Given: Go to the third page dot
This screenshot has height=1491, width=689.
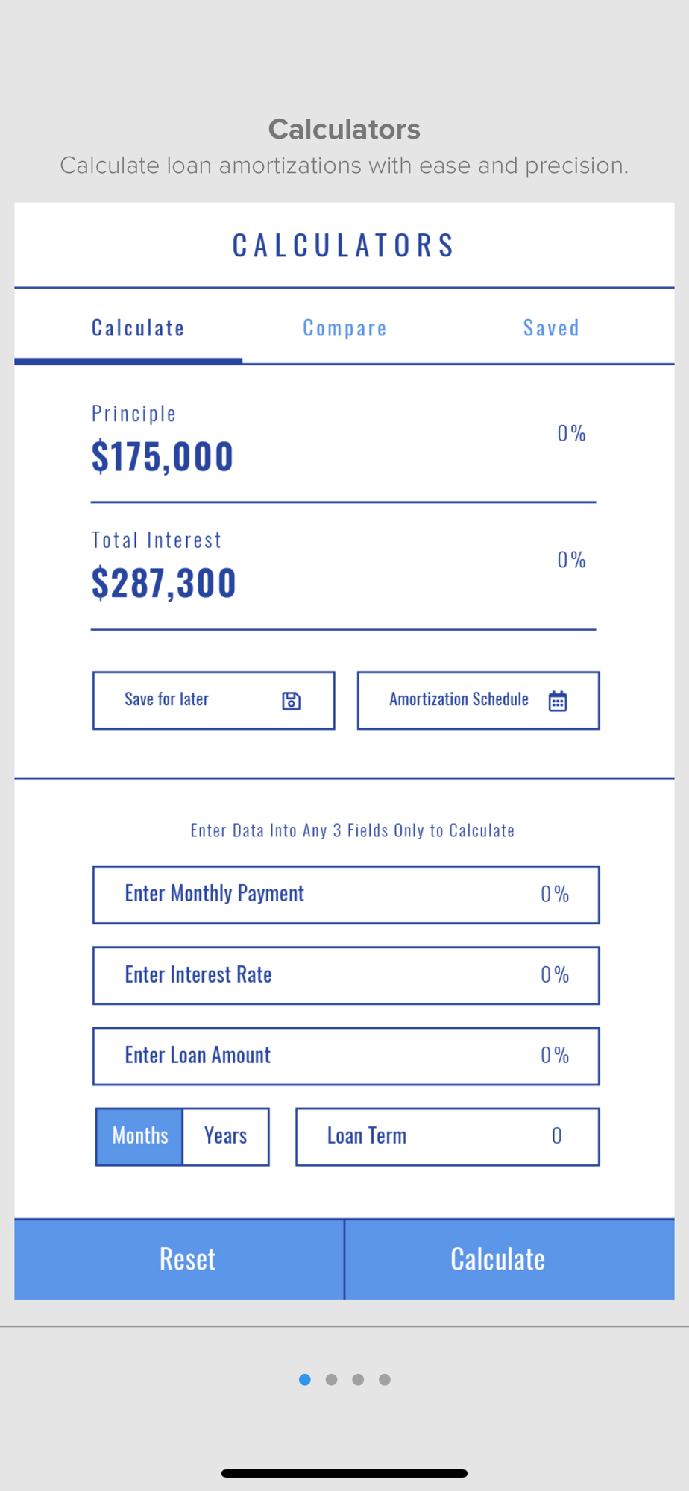Looking at the screenshot, I should (358, 1380).
